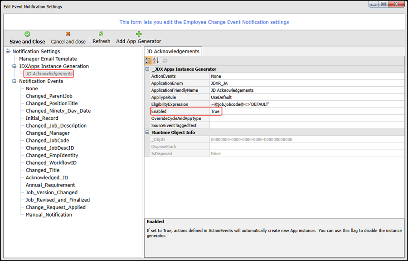Click the Enabled property value True
Screen dimensions: 408x261
click(215, 112)
